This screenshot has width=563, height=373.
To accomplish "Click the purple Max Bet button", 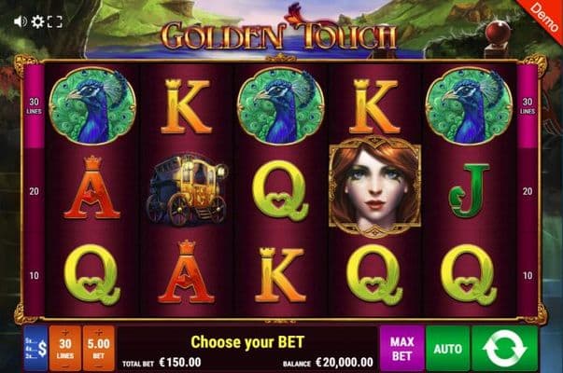I will click(x=402, y=348).
